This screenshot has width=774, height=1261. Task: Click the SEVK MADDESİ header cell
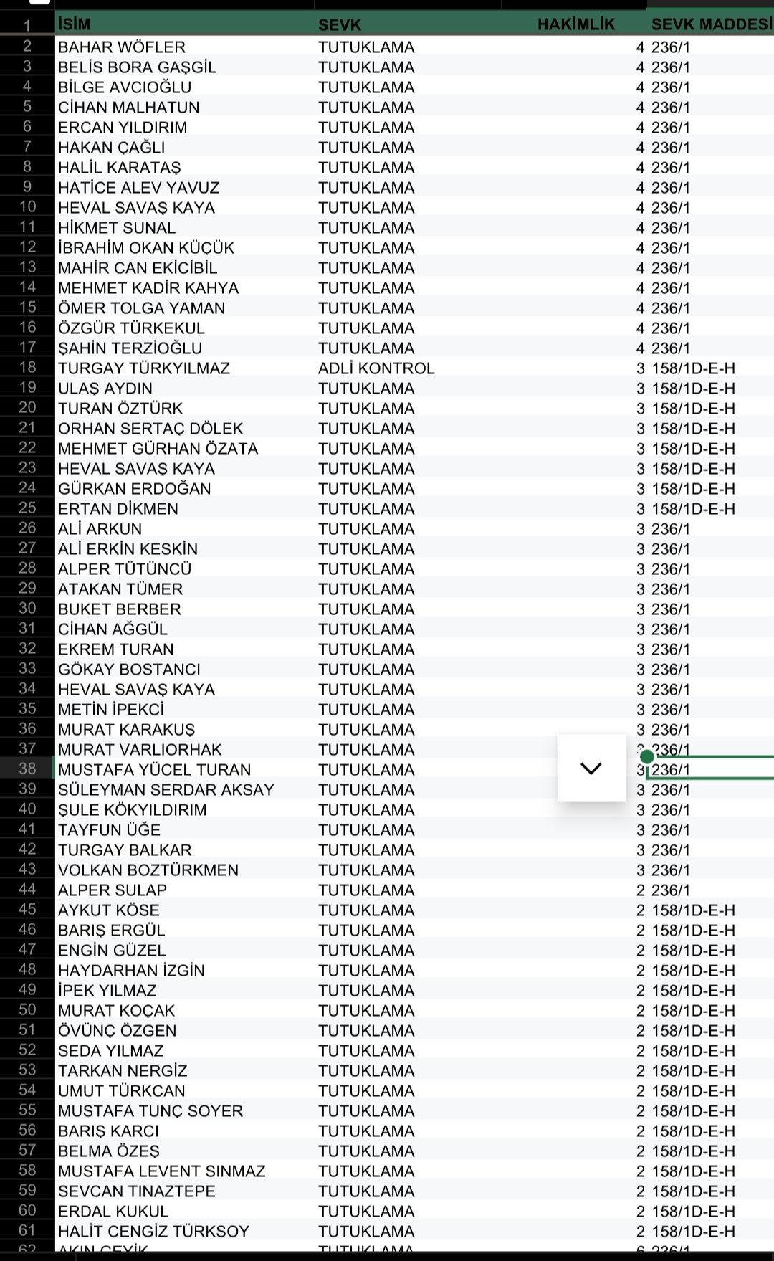pos(709,24)
